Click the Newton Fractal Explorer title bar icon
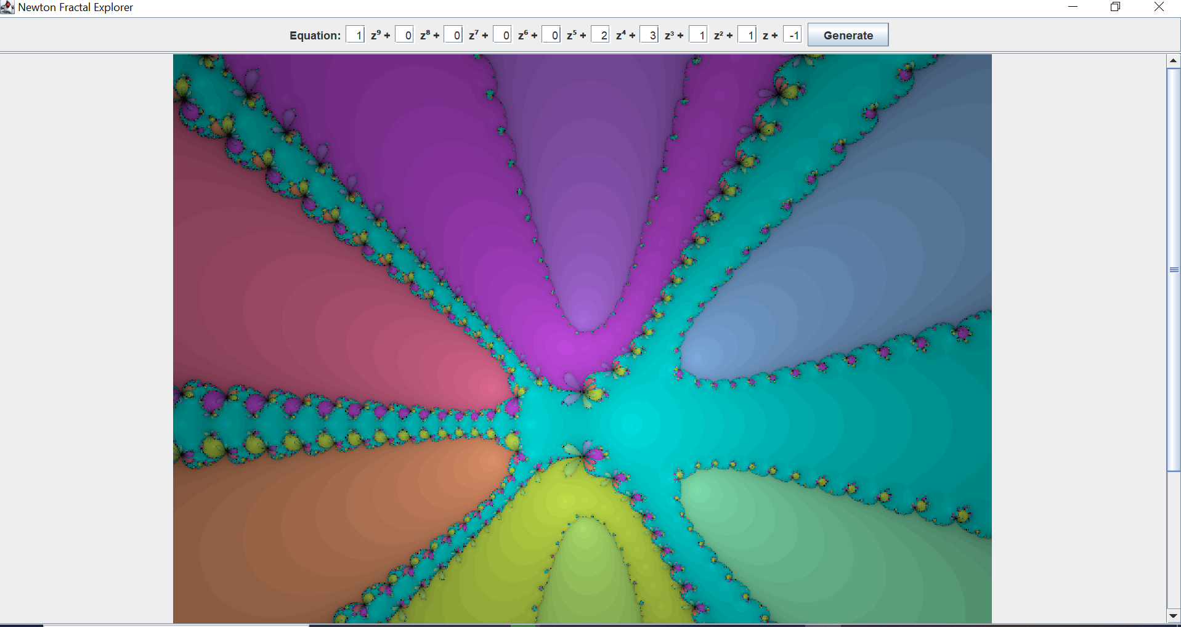The image size is (1181, 627). click(x=7, y=7)
